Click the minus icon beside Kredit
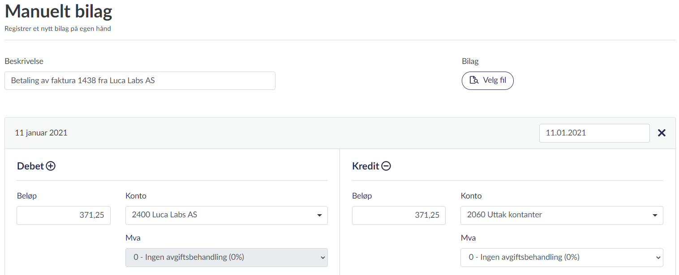This screenshot has height=275, width=679. pos(386,166)
